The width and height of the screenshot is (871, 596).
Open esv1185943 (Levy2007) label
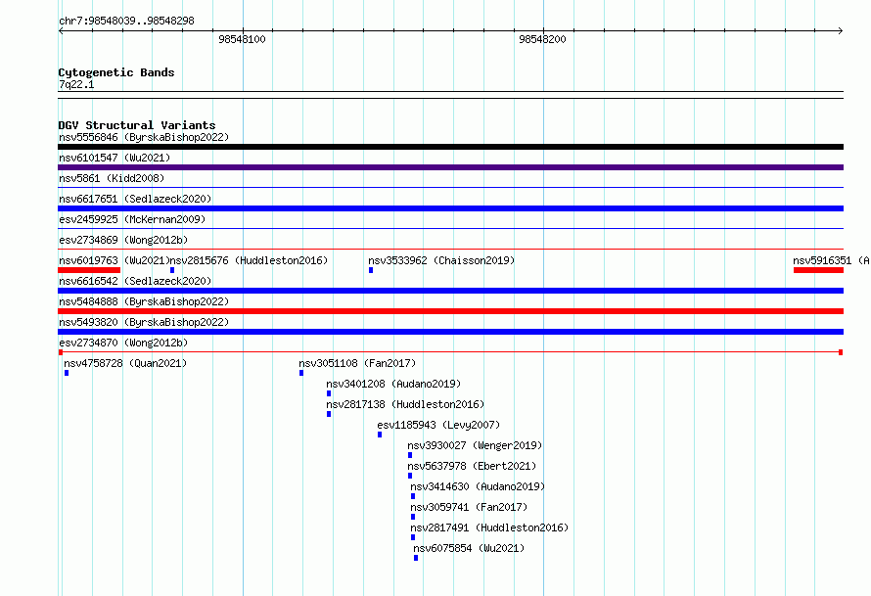(438, 425)
